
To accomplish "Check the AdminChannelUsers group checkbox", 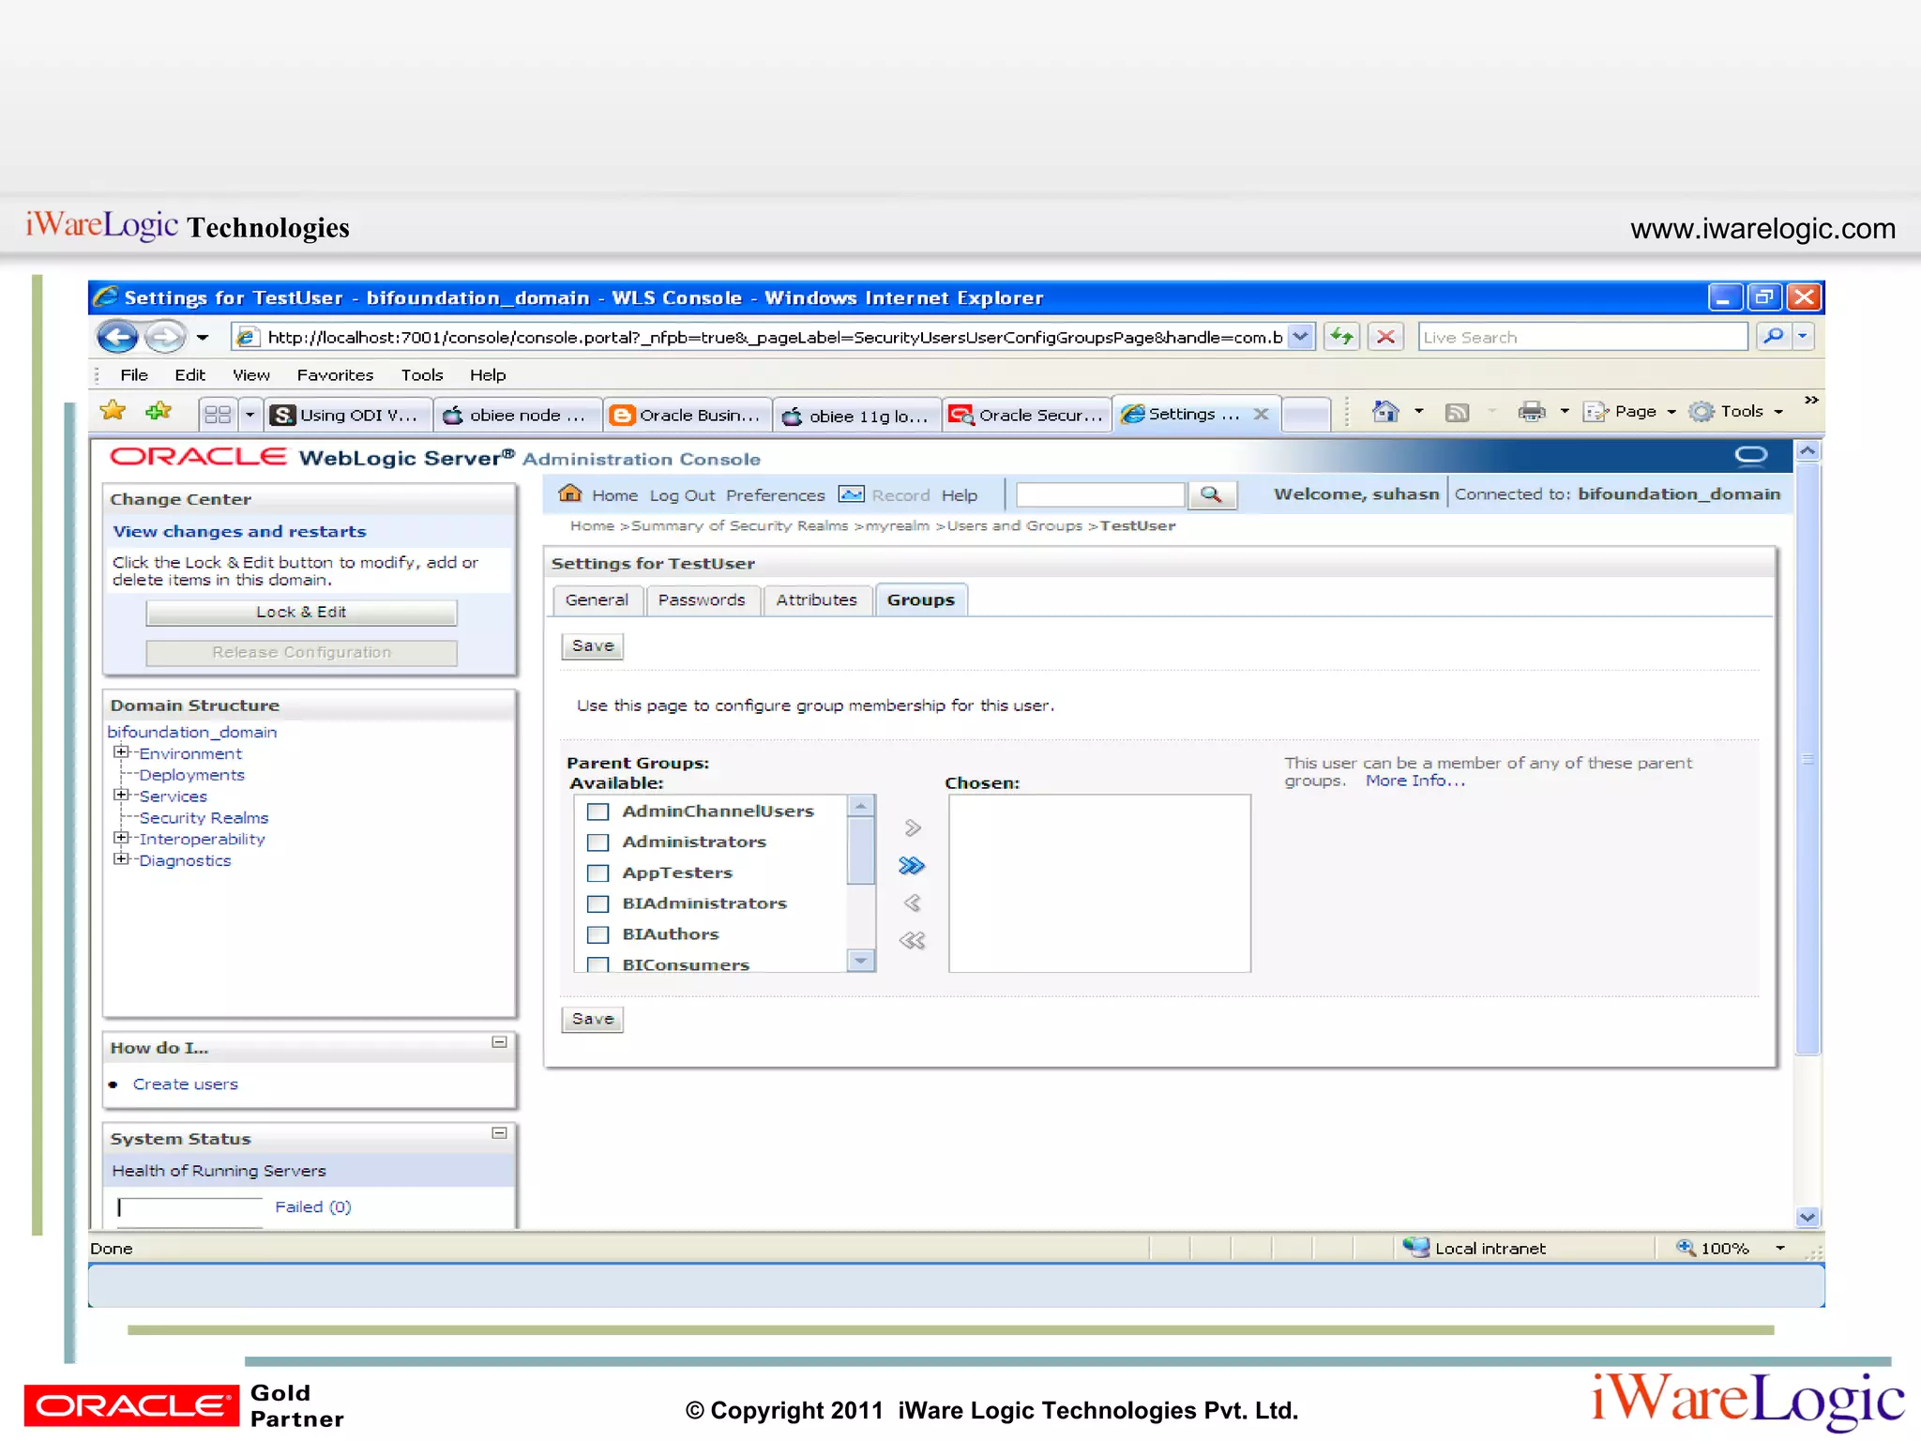I will (x=597, y=812).
